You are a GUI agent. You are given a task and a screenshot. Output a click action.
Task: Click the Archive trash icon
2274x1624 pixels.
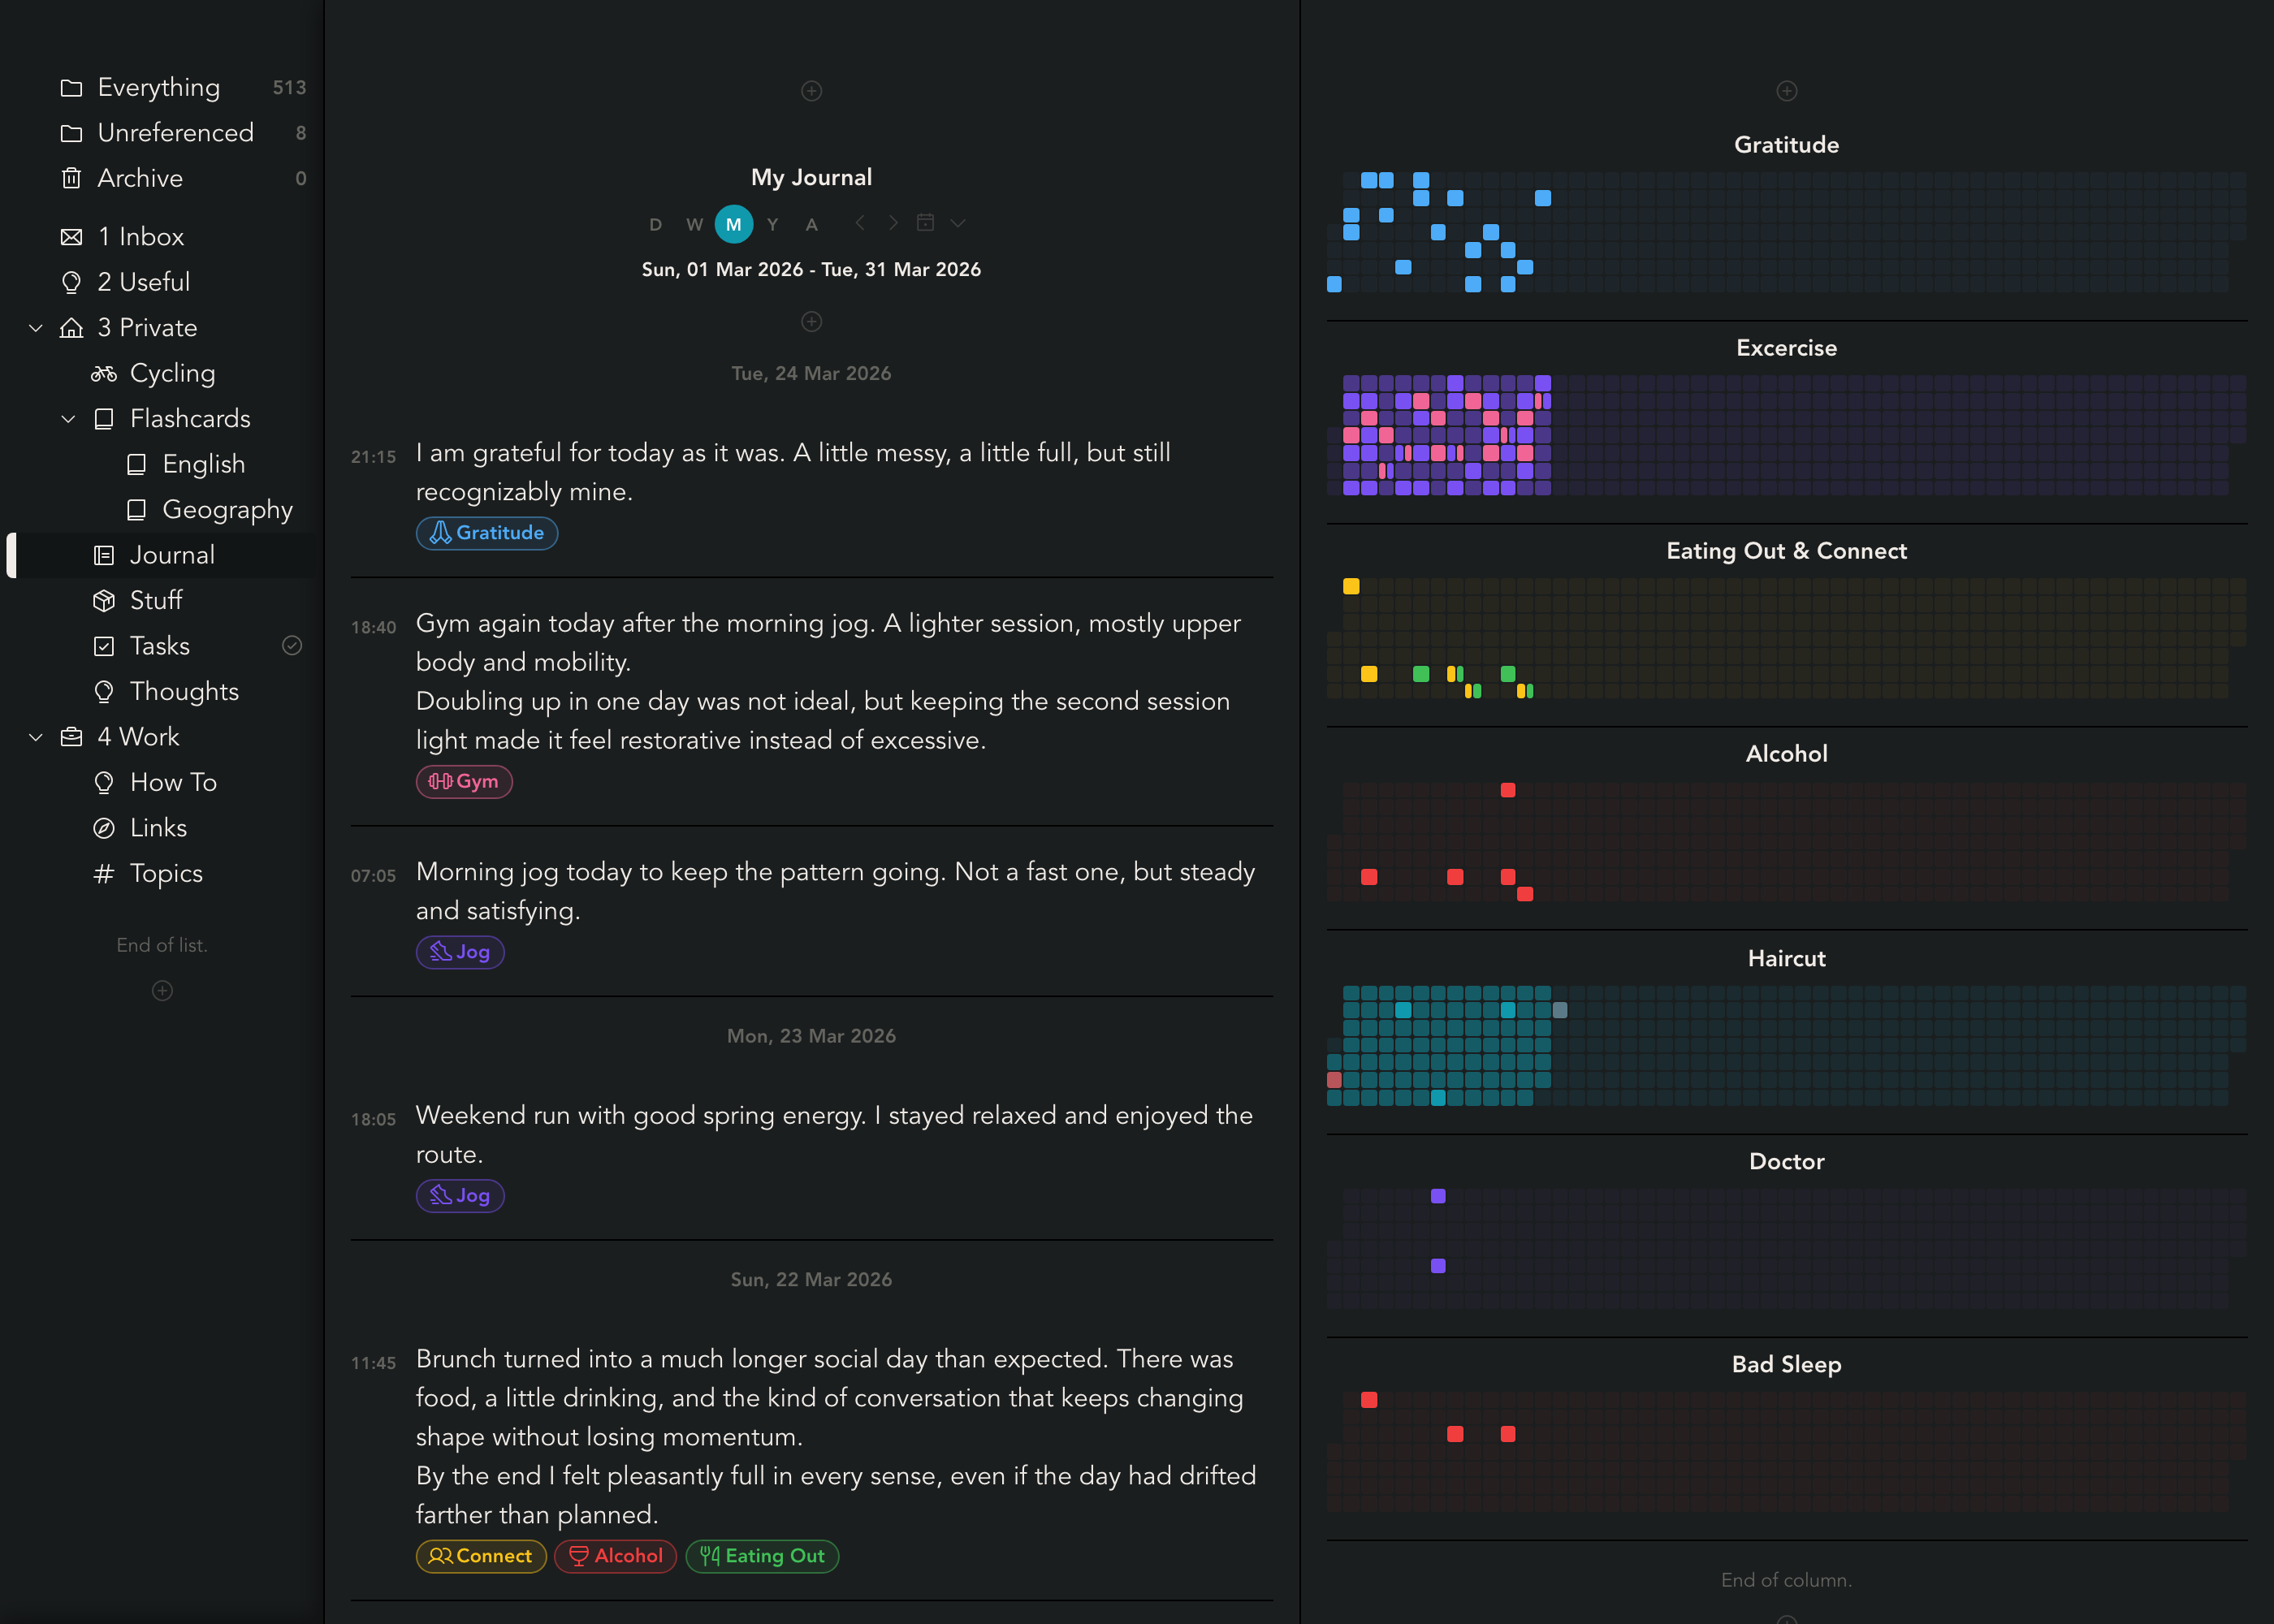71,179
